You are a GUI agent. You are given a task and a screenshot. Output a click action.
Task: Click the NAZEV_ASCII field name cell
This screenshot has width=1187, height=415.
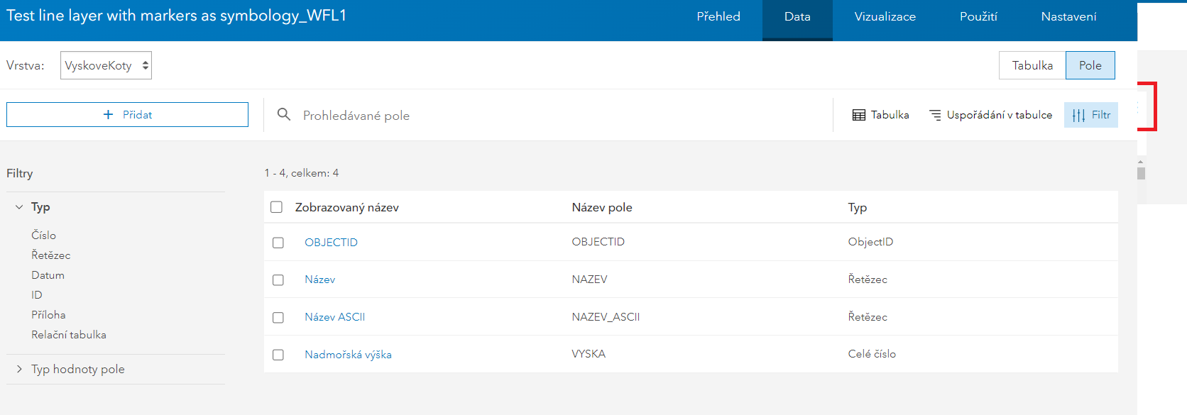click(x=606, y=317)
